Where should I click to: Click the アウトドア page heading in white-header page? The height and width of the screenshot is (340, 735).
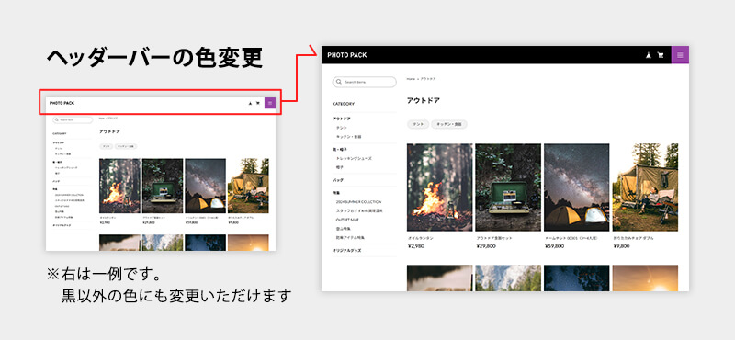pos(109,131)
